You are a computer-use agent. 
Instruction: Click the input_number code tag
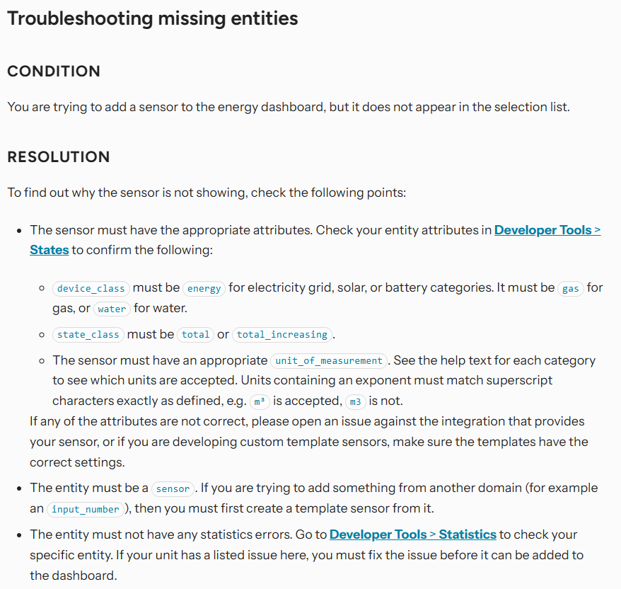pyautogui.click(x=86, y=509)
